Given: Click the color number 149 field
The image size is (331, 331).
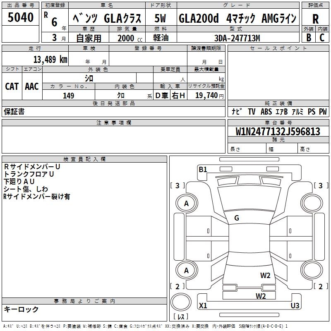Looking at the screenshot, I should (x=68, y=96).
